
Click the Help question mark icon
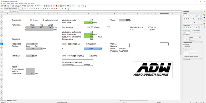pos(68,6)
